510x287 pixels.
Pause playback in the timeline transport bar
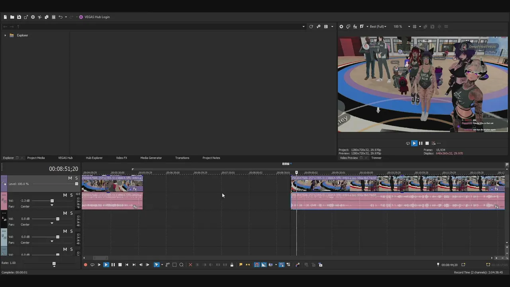113,265
